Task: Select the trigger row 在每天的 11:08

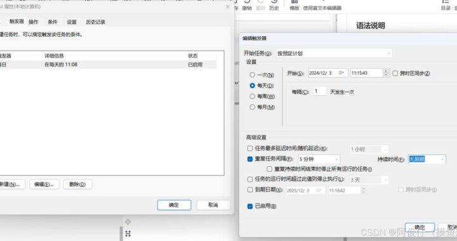Action: click(x=108, y=65)
